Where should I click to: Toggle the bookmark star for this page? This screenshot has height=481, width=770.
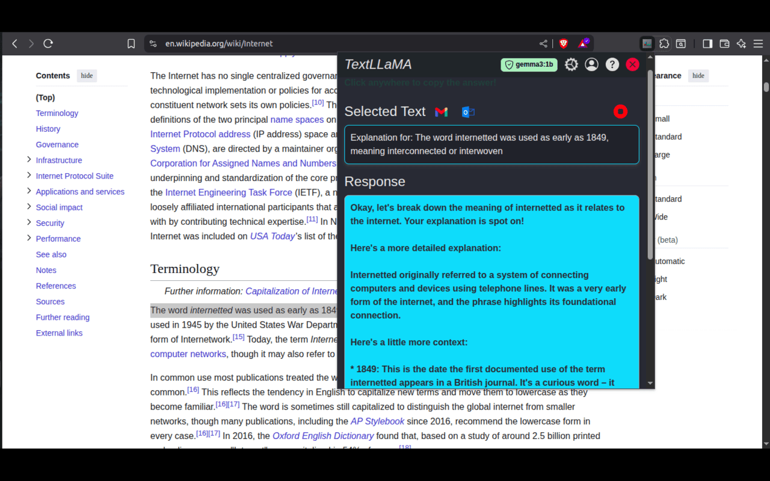[131, 43]
